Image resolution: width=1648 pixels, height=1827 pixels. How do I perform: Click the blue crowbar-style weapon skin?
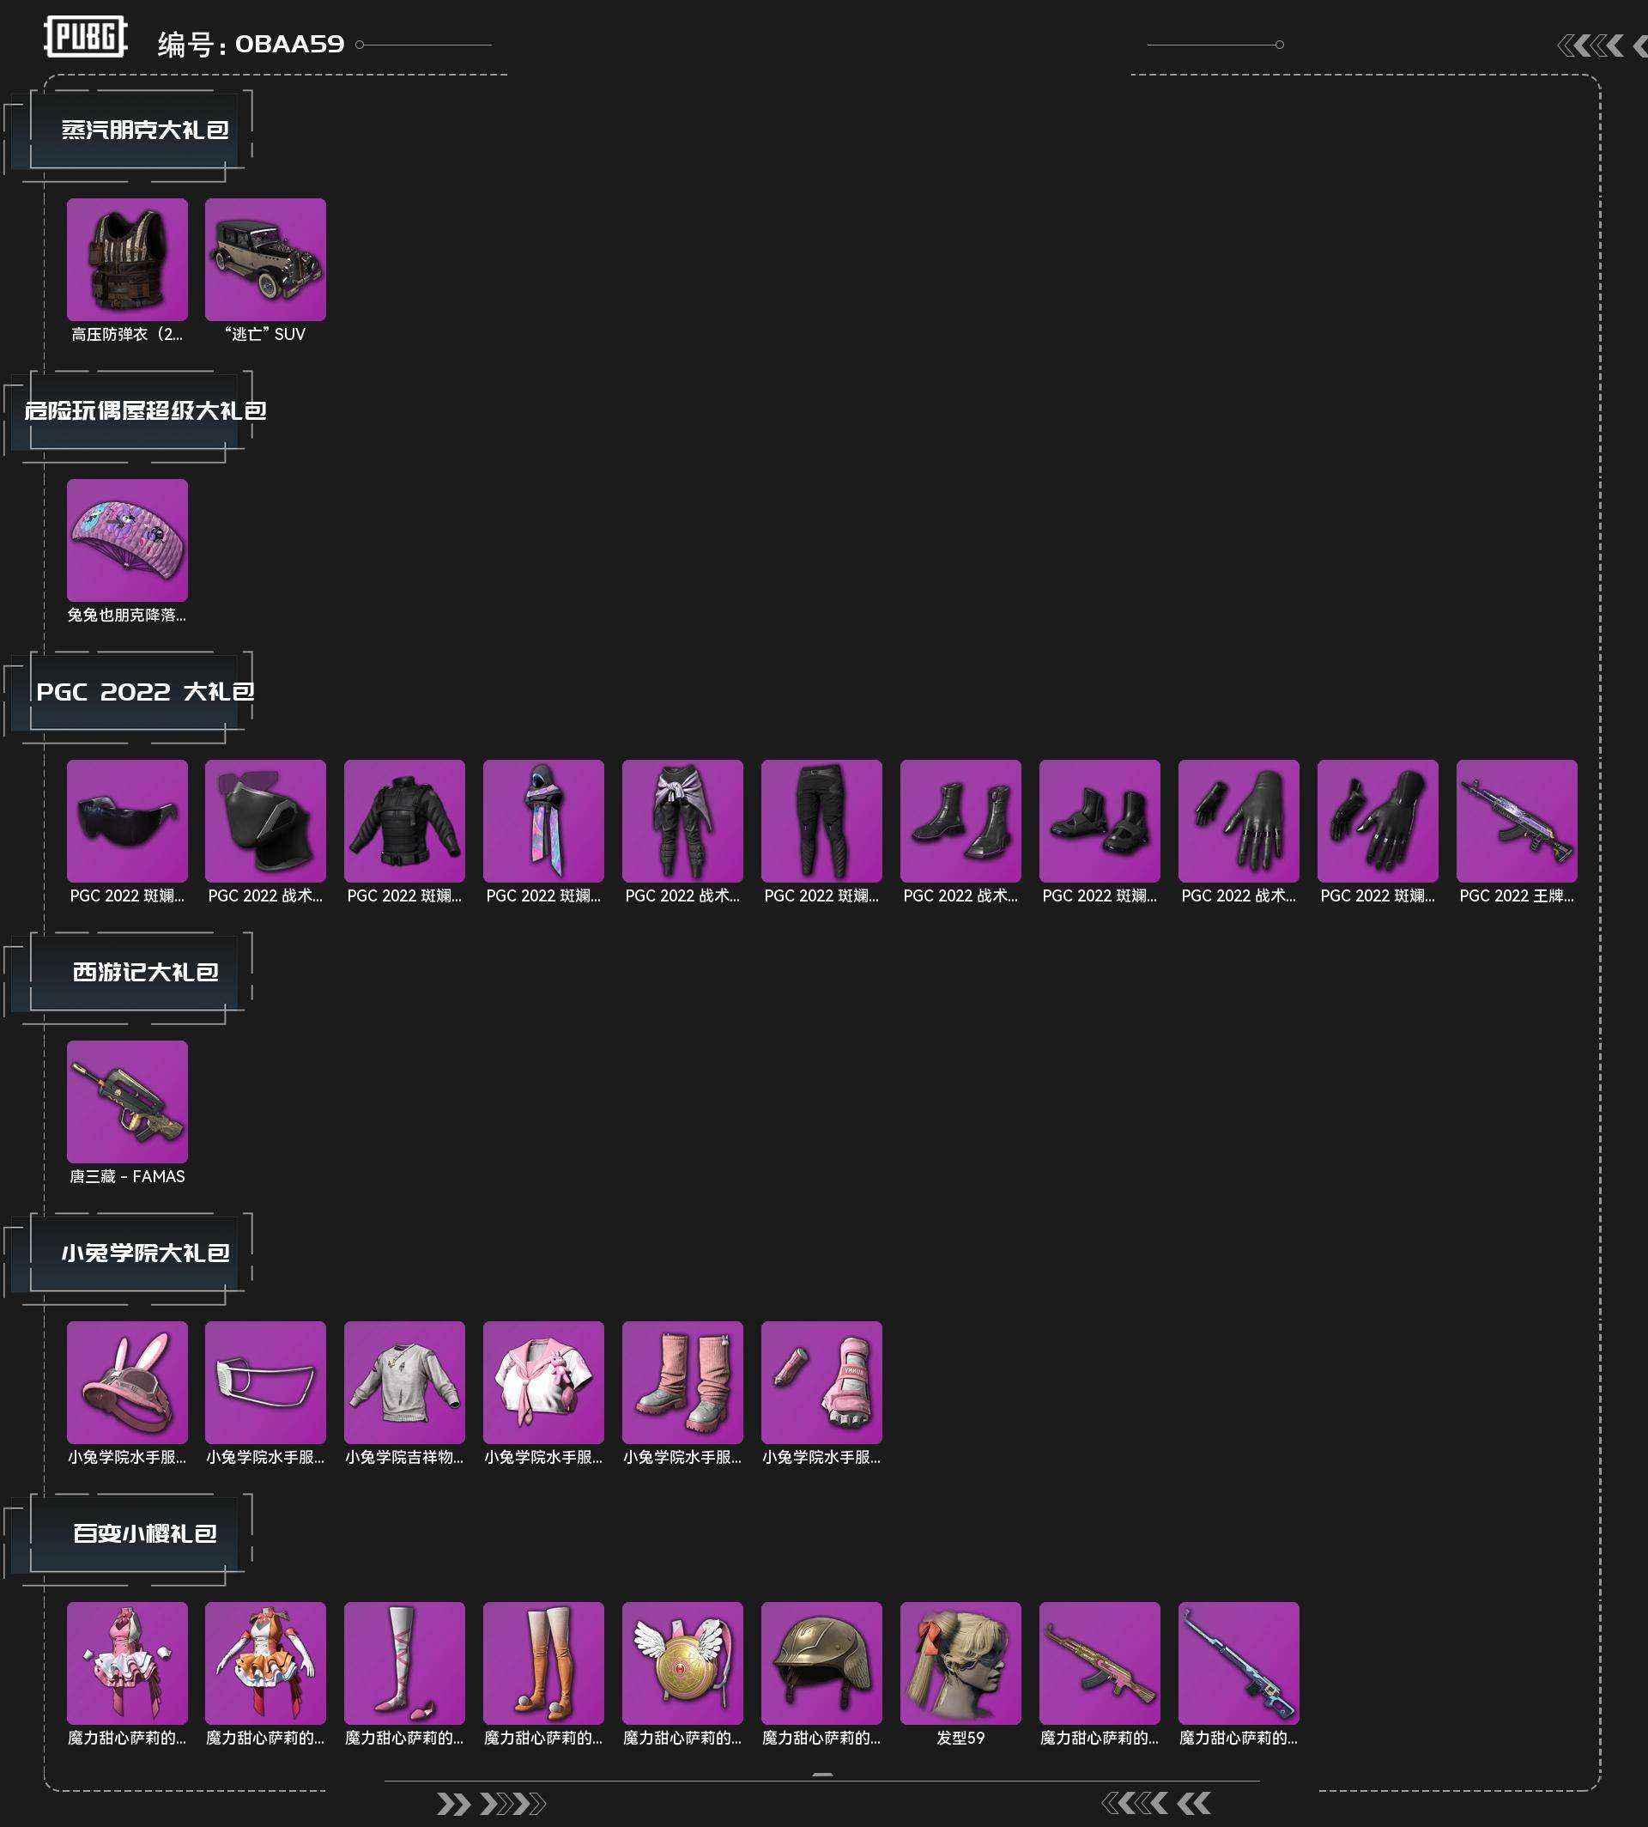tap(1239, 1663)
